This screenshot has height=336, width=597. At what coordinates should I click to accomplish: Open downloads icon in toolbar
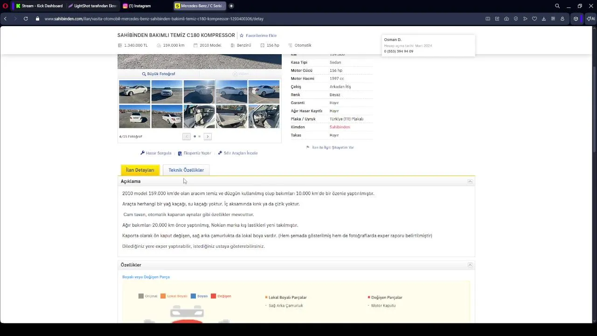coord(544,19)
